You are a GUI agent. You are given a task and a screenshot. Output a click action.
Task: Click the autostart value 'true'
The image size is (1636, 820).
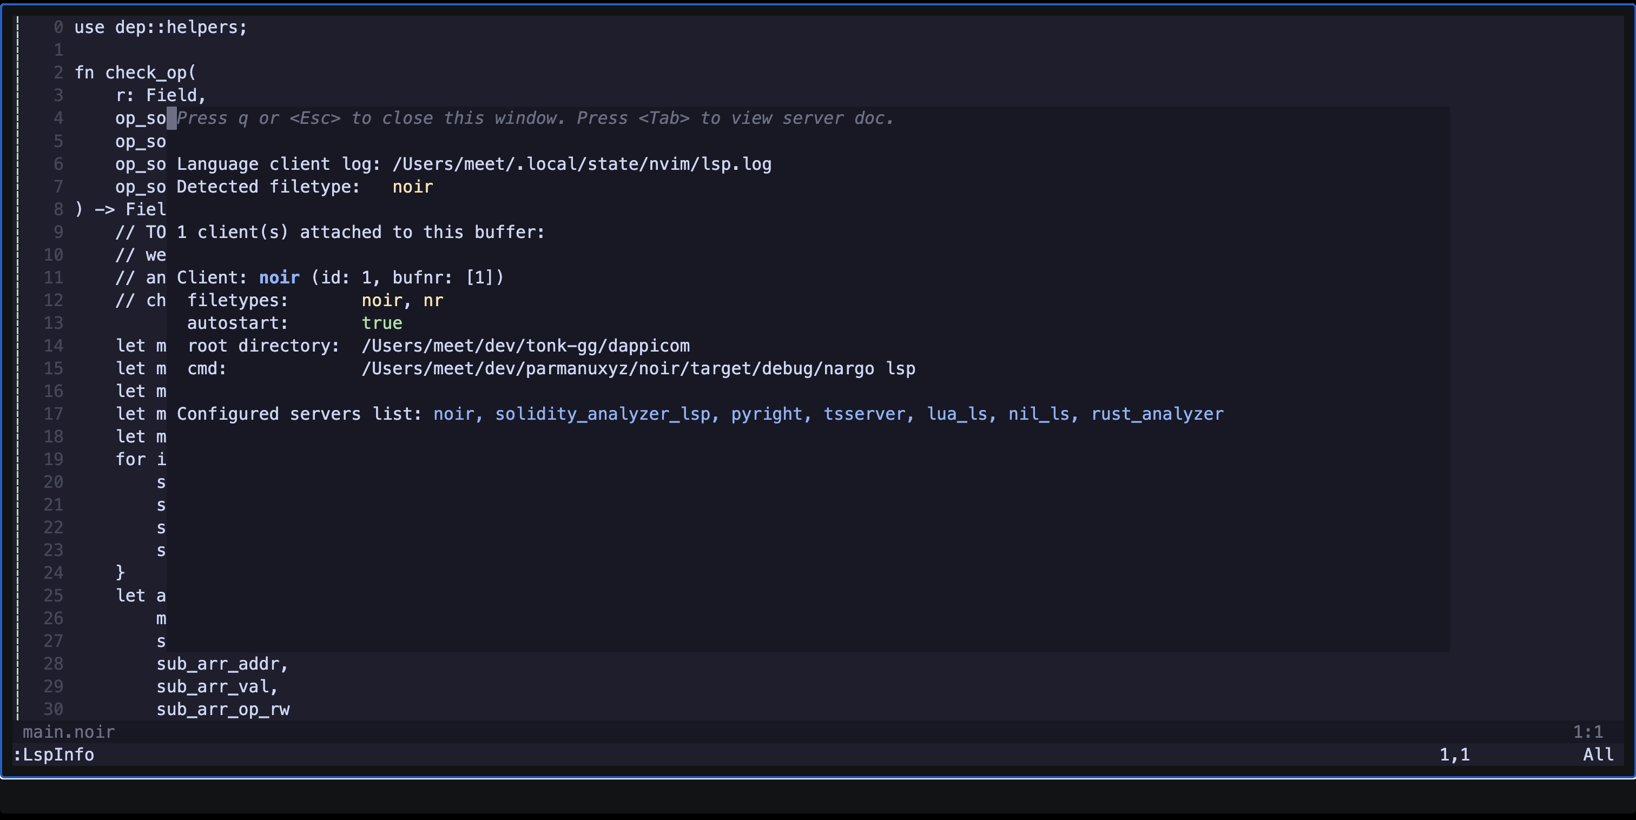[382, 323]
